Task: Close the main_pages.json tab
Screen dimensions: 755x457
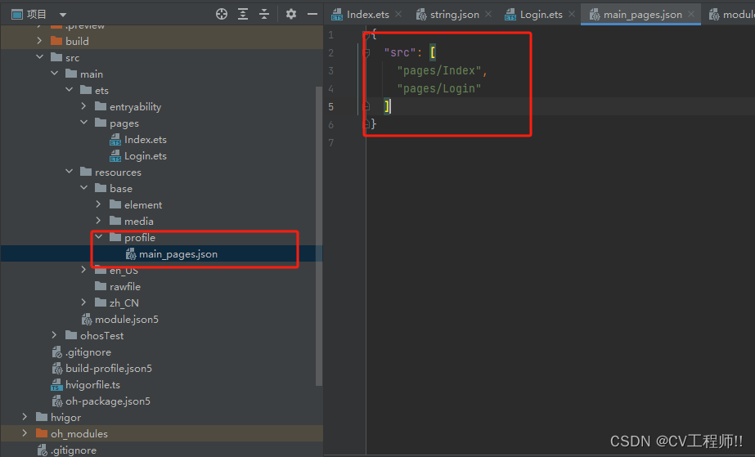Action: click(x=691, y=14)
